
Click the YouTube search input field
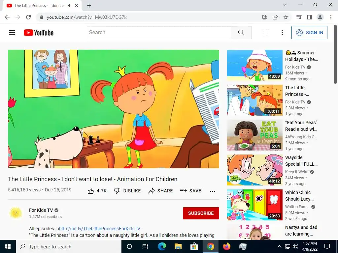(x=159, y=33)
